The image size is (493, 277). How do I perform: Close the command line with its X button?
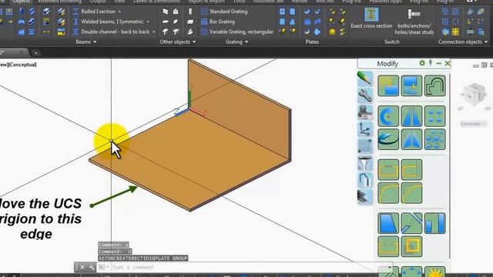[x=82, y=267]
